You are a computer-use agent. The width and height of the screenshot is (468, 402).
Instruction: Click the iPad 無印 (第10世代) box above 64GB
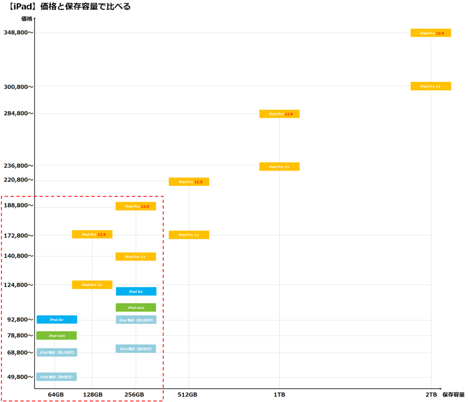point(57,352)
